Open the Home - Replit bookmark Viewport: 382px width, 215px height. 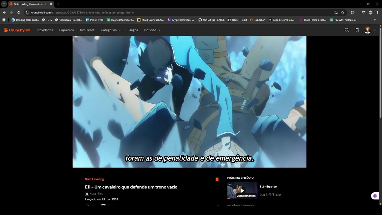pos(238,20)
